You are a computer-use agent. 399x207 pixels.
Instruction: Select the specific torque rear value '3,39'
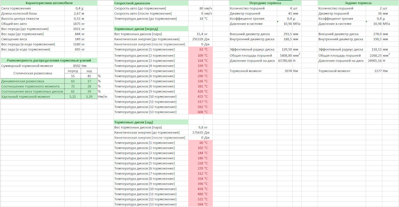pos(89,96)
